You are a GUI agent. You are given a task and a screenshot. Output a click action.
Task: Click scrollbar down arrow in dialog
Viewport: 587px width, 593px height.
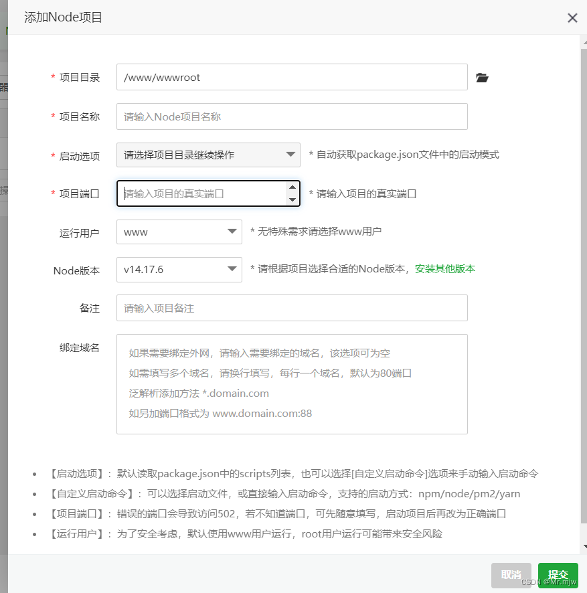point(584,546)
